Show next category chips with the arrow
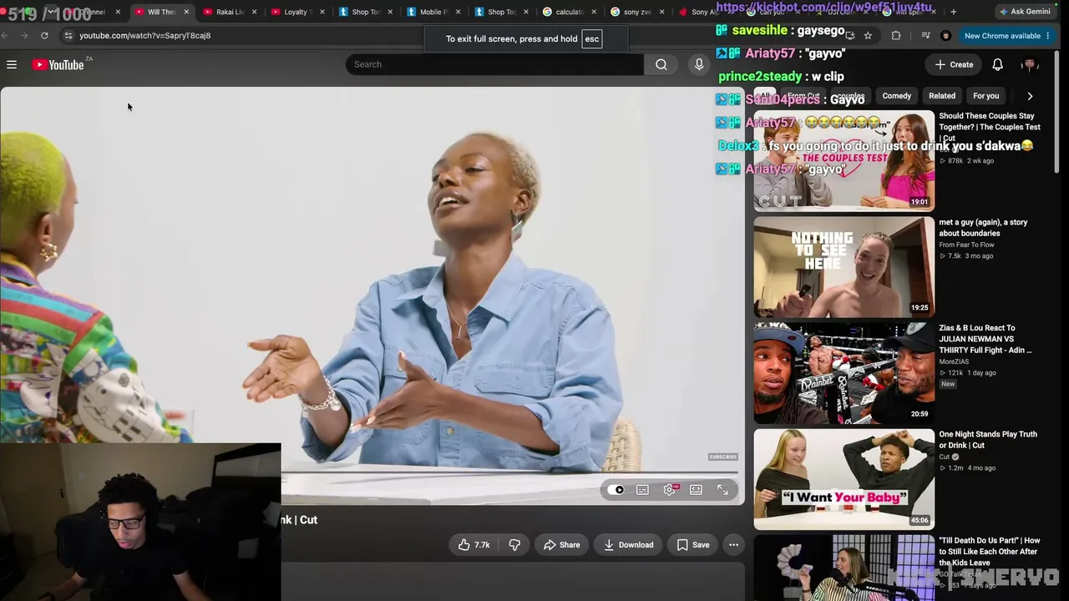1069x601 pixels. pyautogui.click(x=1030, y=96)
